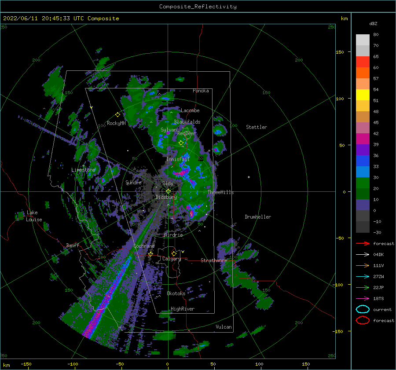Click the magenta 18TS arrow icon
The width and height of the screenshot is (396, 370).
pyautogui.click(x=363, y=299)
